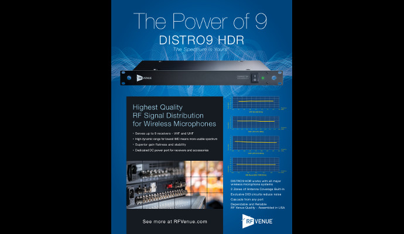Click the RF Venue logo on the rack unit
This screenshot has height=234, width=404.
144,78
